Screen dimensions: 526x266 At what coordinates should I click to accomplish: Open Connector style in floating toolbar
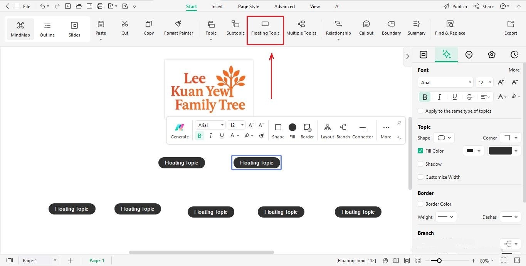[x=363, y=131]
